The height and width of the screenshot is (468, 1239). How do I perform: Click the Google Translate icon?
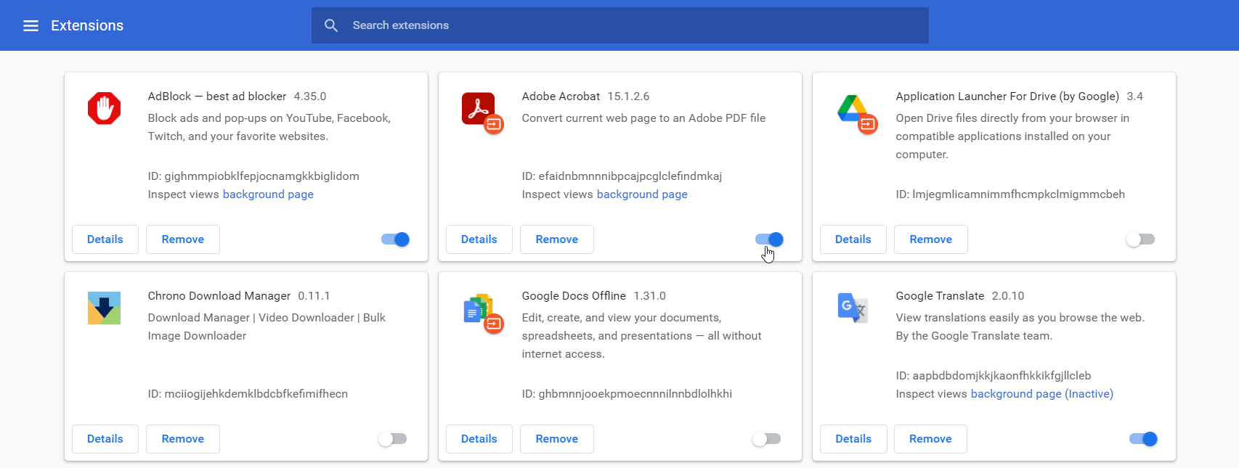[x=853, y=308]
